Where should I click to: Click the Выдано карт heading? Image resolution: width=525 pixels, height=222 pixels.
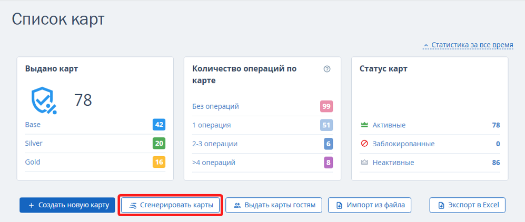(x=52, y=69)
